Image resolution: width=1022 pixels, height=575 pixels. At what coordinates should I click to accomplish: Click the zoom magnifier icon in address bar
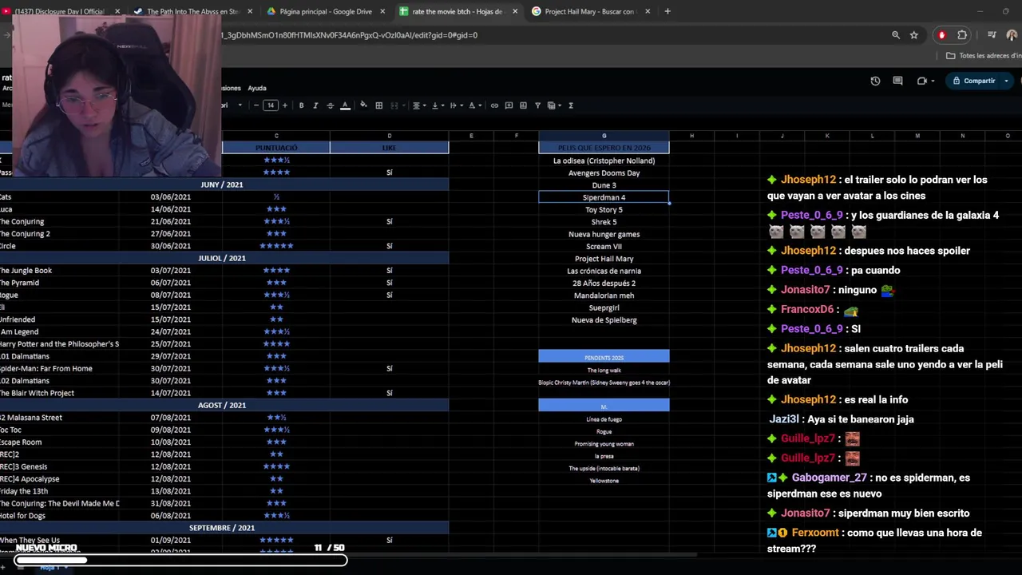(896, 35)
